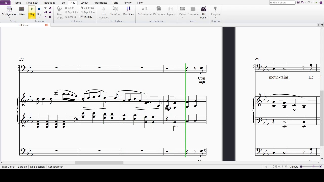The image size is (324, 182).
Task: Toggle the metronome click icon
Action: click(x=50, y=8)
